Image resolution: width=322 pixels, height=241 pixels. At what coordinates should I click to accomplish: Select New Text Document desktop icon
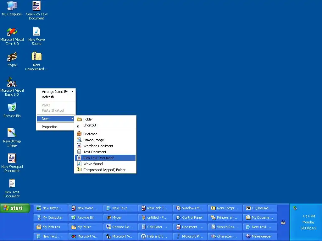[x=12, y=188]
